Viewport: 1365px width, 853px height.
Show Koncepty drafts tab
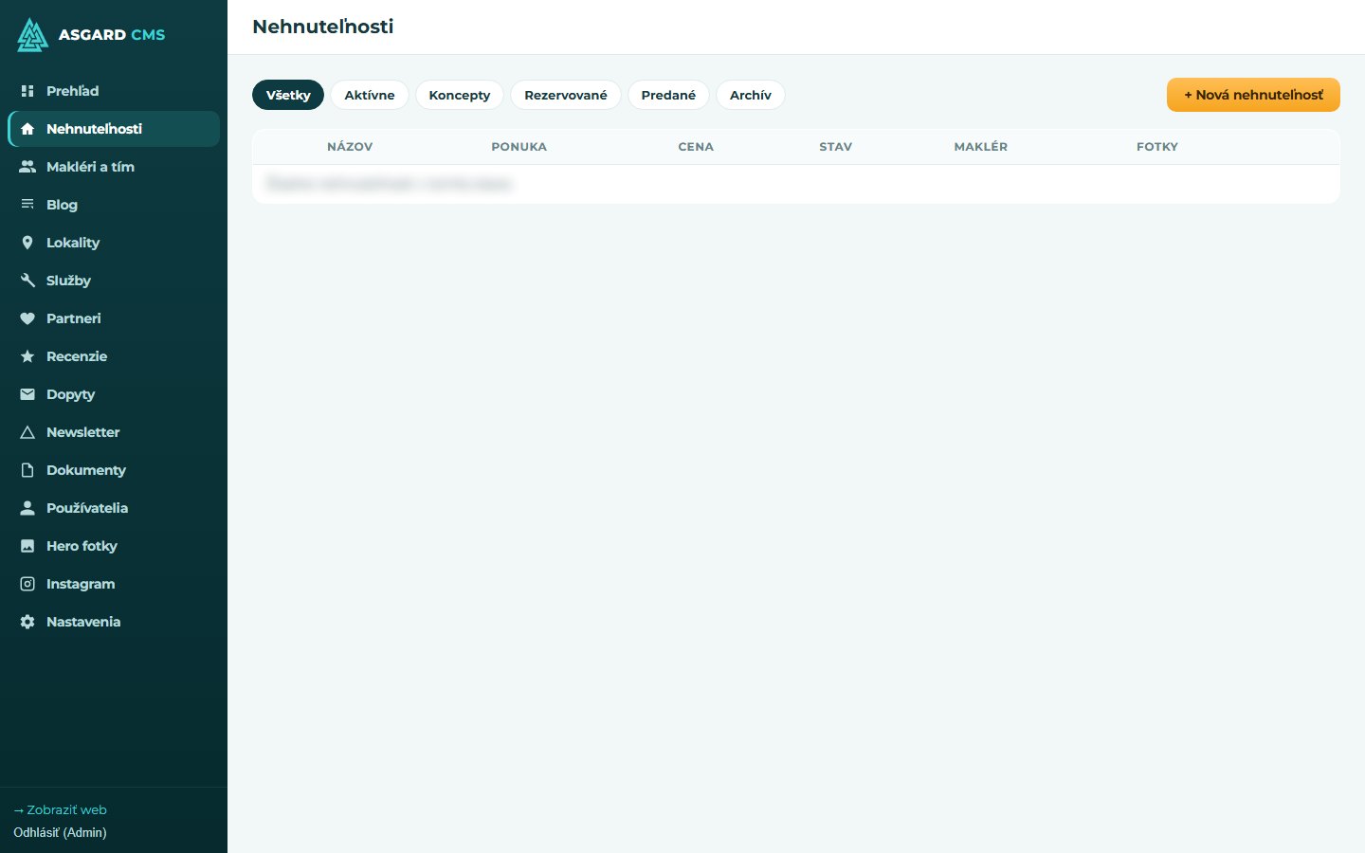pyautogui.click(x=460, y=95)
